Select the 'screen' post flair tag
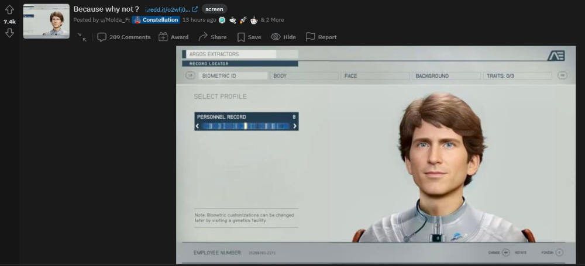Screen dimensions: 585x266 (x=214, y=9)
